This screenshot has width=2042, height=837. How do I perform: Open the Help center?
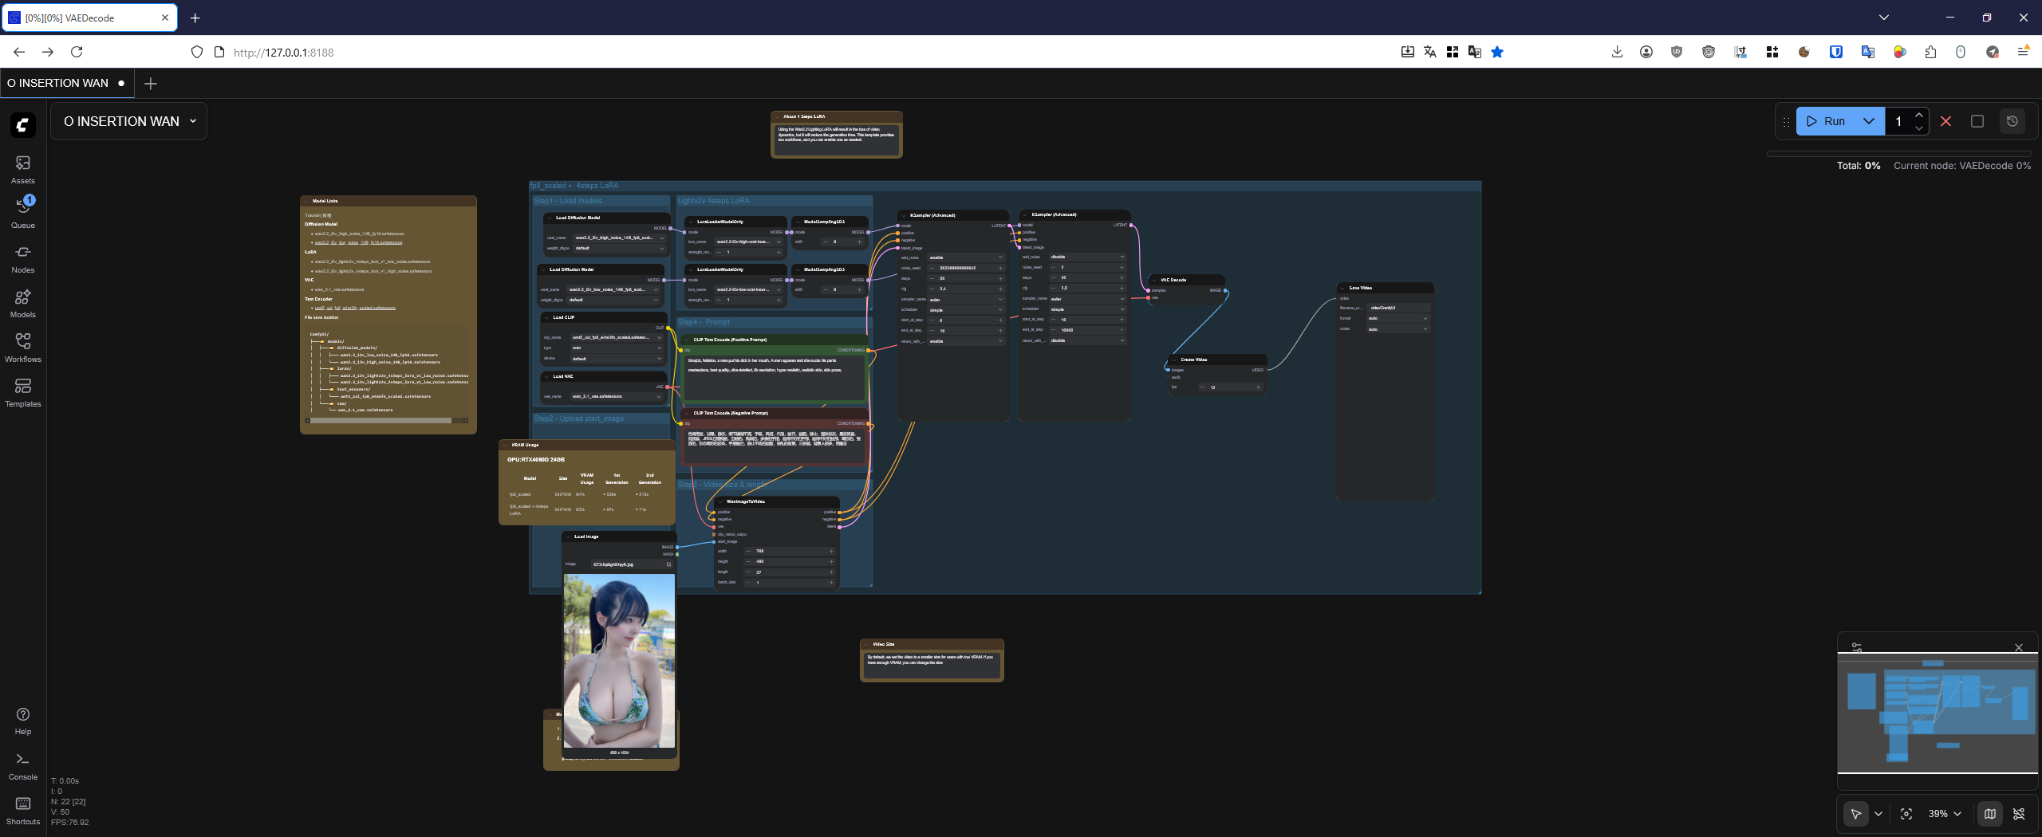(x=23, y=720)
